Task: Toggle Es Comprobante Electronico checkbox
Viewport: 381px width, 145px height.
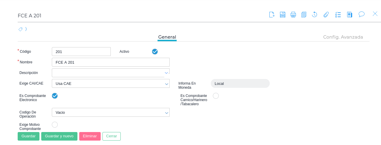Action: [55, 96]
